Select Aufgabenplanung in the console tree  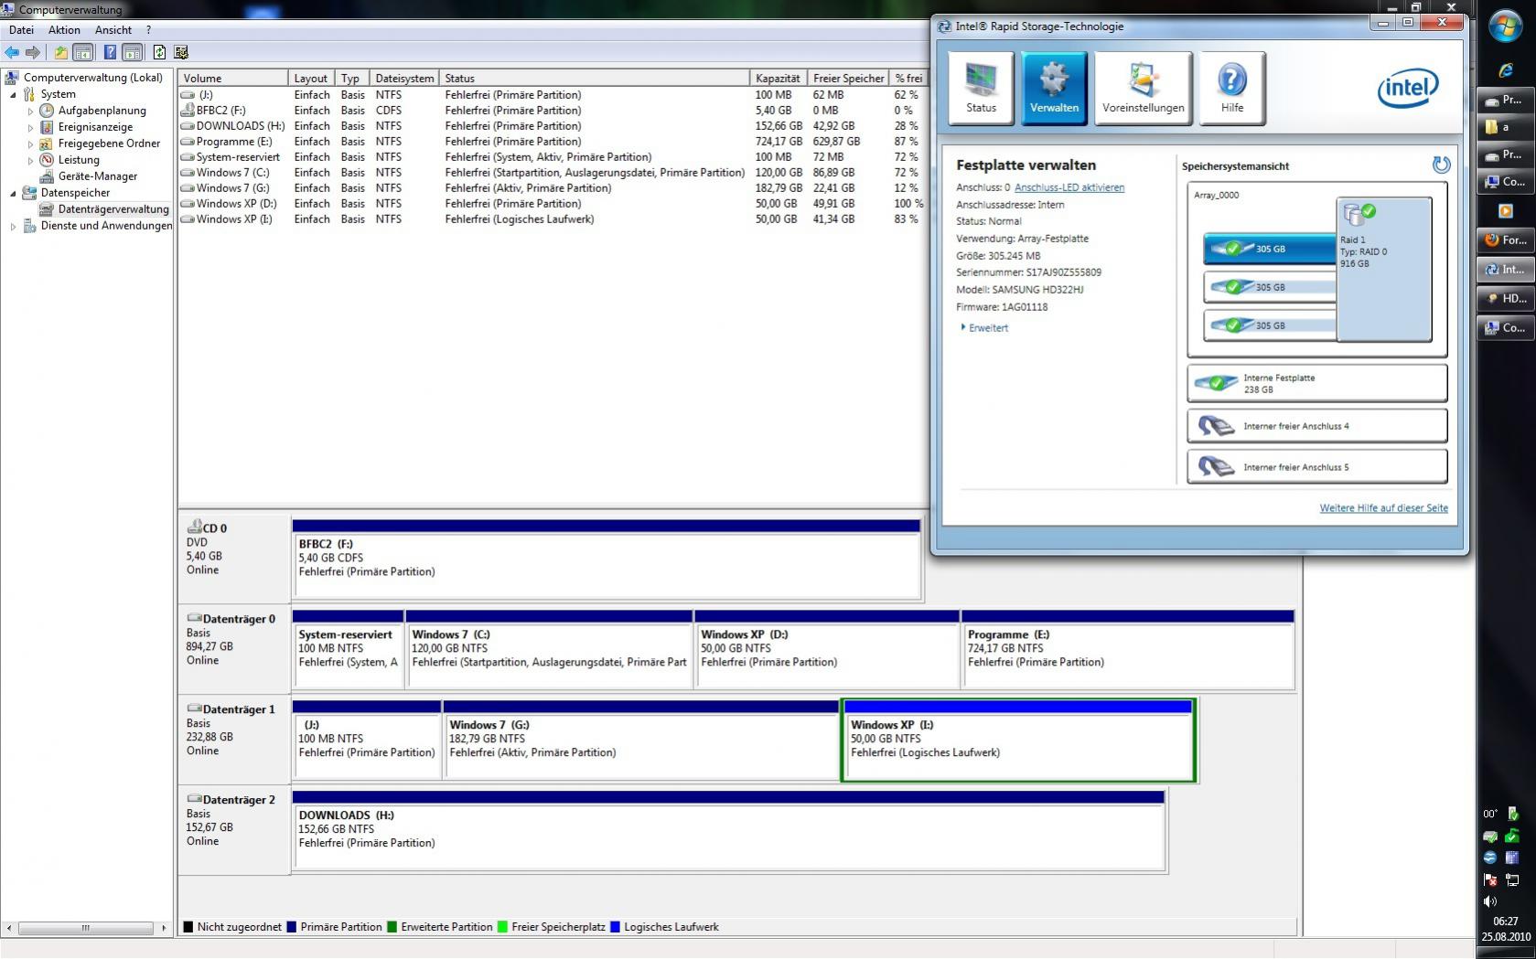(102, 111)
